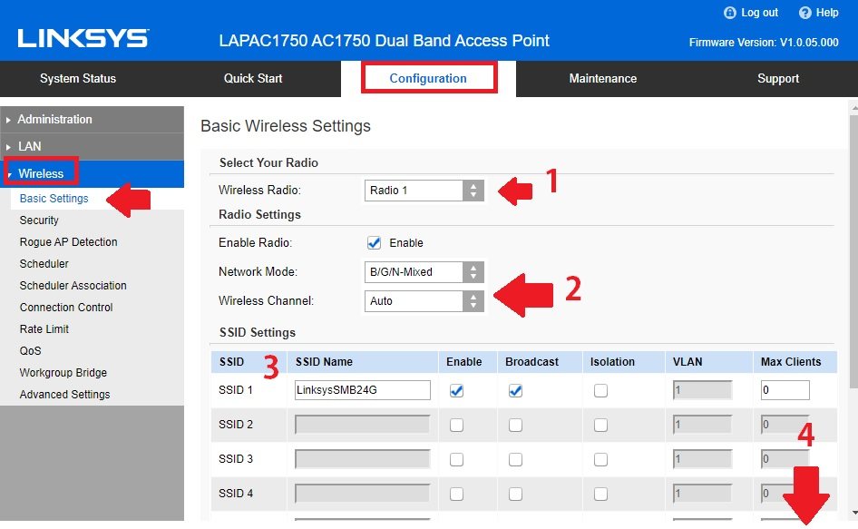Open the Maintenance tab
The width and height of the screenshot is (858, 529).
[602, 79]
